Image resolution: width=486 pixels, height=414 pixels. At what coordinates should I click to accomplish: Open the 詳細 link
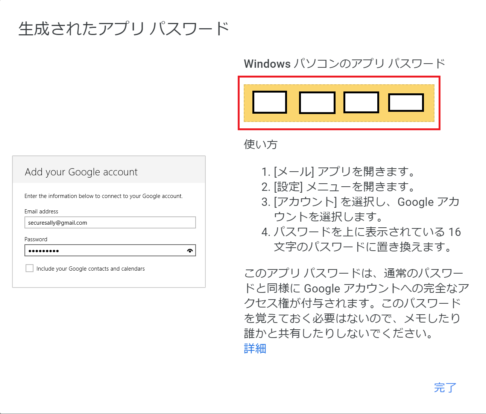pyautogui.click(x=255, y=349)
